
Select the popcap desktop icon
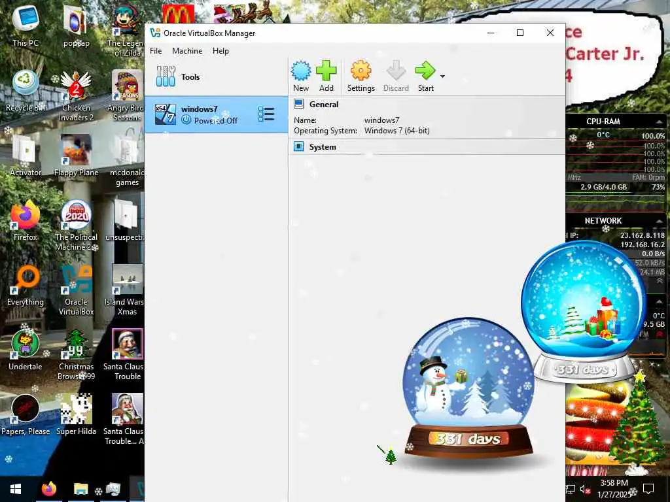click(x=76, y=25)
